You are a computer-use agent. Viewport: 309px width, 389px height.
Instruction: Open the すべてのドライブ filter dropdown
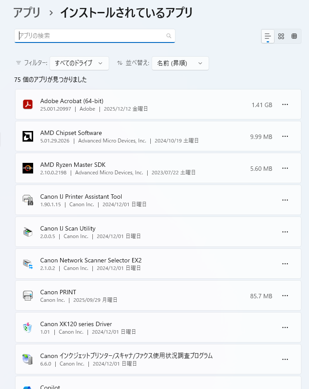[x=79, y=63]
